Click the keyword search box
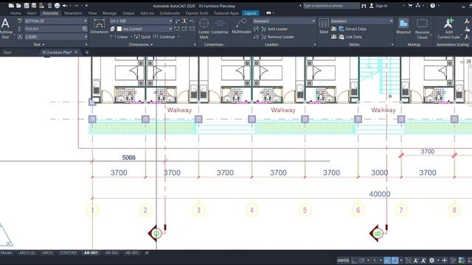The image size is (472, 265). (331, 6)
